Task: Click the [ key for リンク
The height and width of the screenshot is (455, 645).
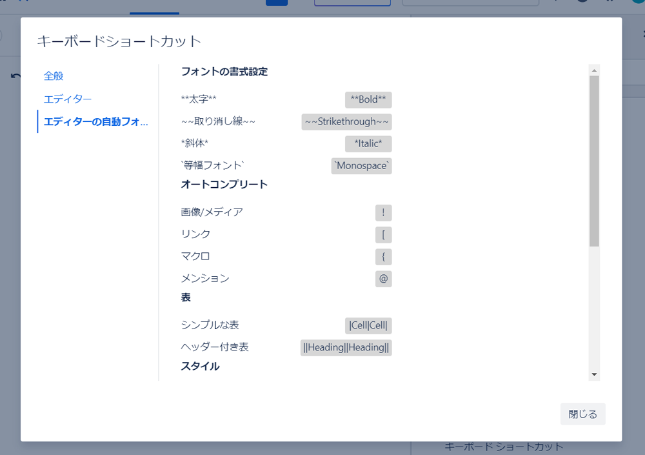Action: click(383, 235)
